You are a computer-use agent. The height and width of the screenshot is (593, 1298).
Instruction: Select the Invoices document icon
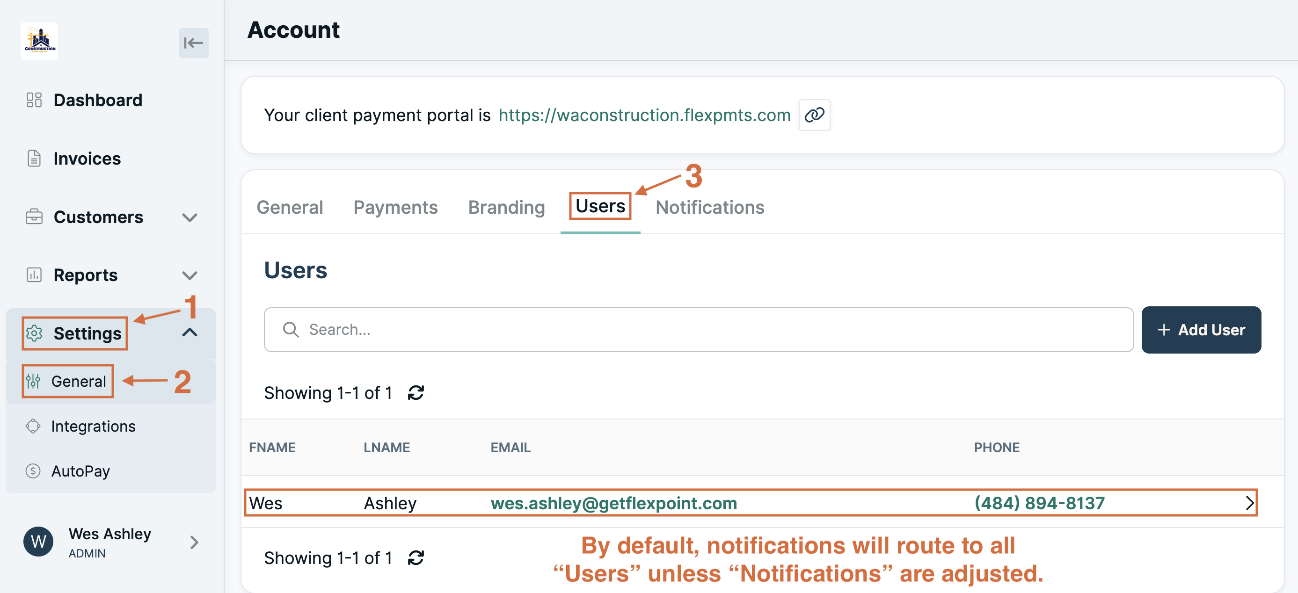point(33,158)
